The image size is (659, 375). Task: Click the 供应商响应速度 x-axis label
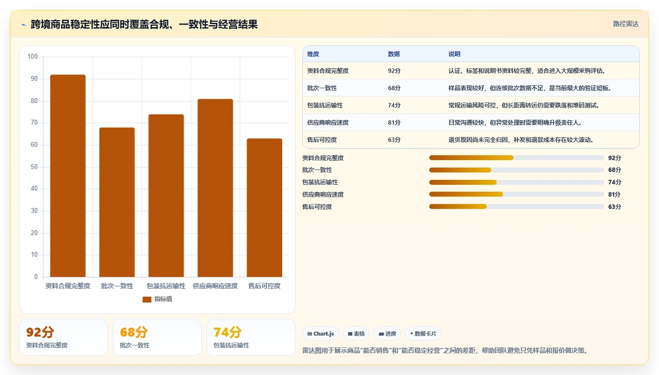pos(215,286)
